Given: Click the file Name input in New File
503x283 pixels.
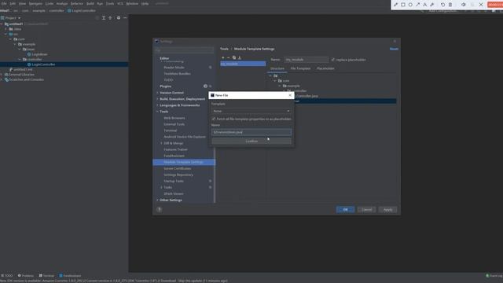Looking at the screenshot, I should (251, 132).
